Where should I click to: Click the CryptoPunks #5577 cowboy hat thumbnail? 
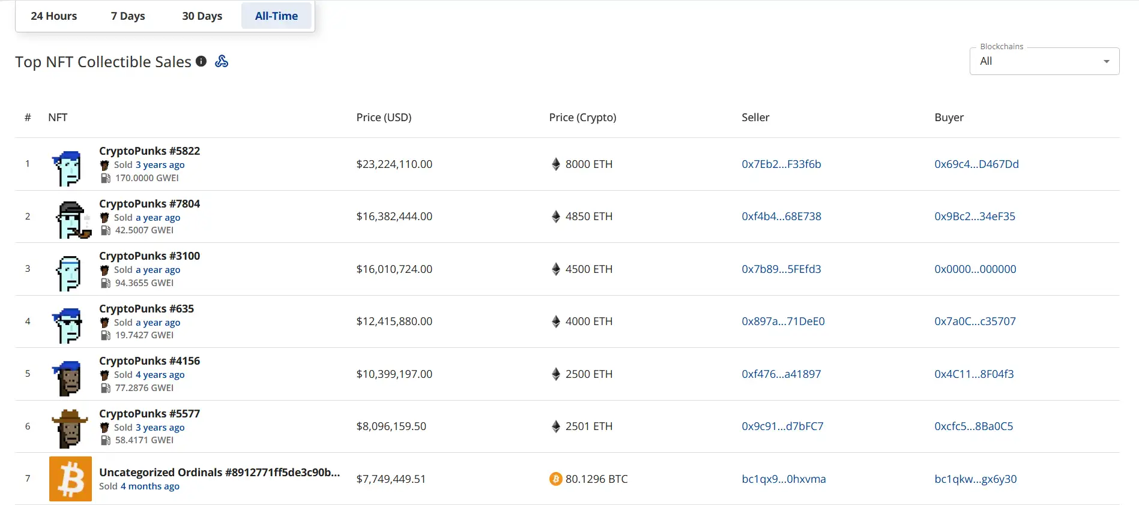point(70,429)
